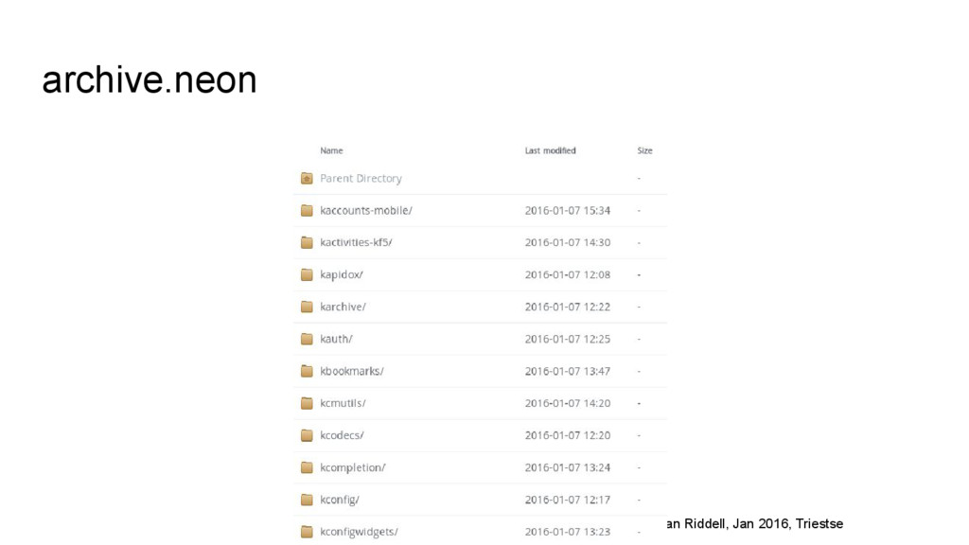Image resolution: width=969 pixels, height=545 pixels.
Task: Click folder icon beside karchive/
Action: pos(307,308)
